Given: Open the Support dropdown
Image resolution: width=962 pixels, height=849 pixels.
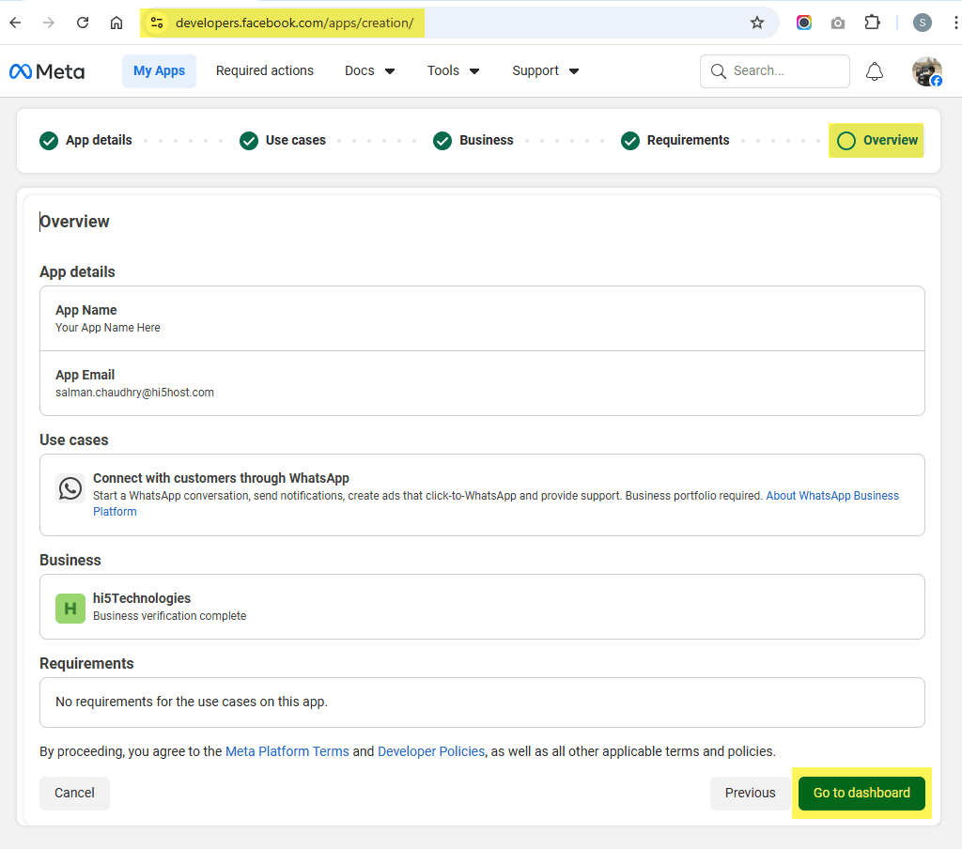Looking at the screenshot, I should pos(545,70).
